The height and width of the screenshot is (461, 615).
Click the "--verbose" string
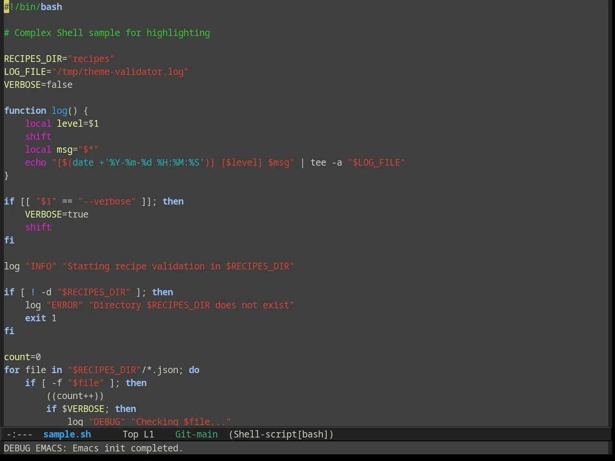pyautogui.click(x=107, y=201)
